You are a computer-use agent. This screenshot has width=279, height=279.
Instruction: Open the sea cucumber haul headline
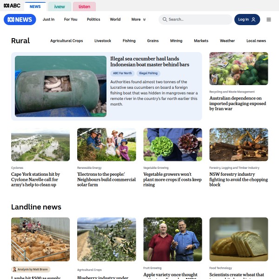150,61
